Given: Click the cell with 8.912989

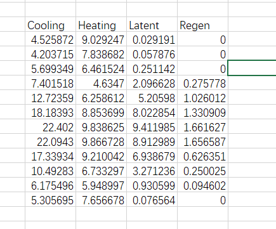Looking at the screenshot, I should pos(152,141).
